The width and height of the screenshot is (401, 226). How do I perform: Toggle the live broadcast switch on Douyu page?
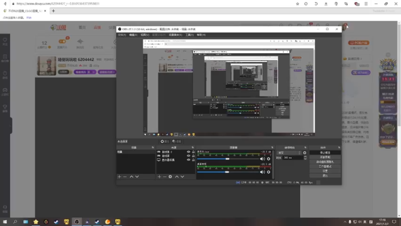[x=62, y=42]
